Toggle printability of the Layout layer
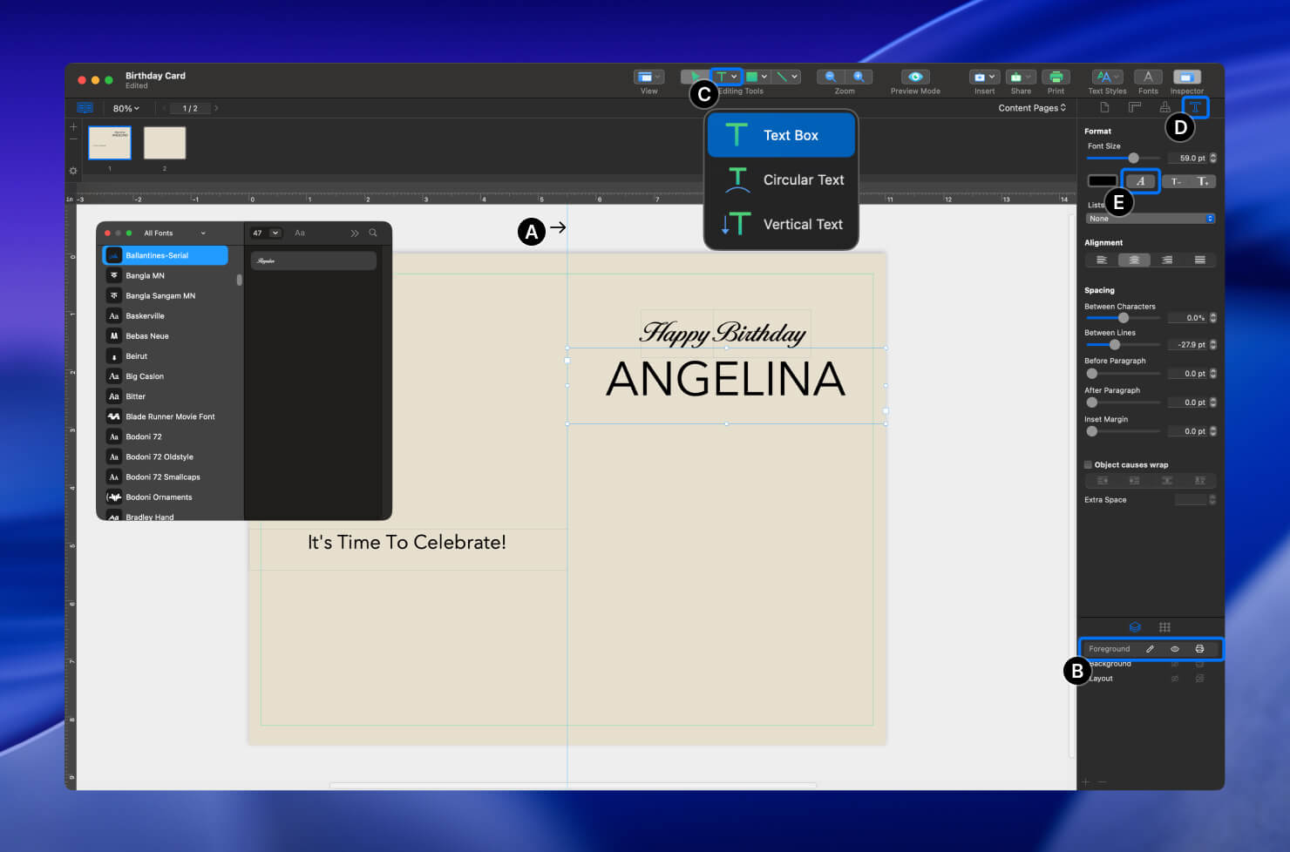This screenshot has width=1290, height=852. coord(1199,678)
